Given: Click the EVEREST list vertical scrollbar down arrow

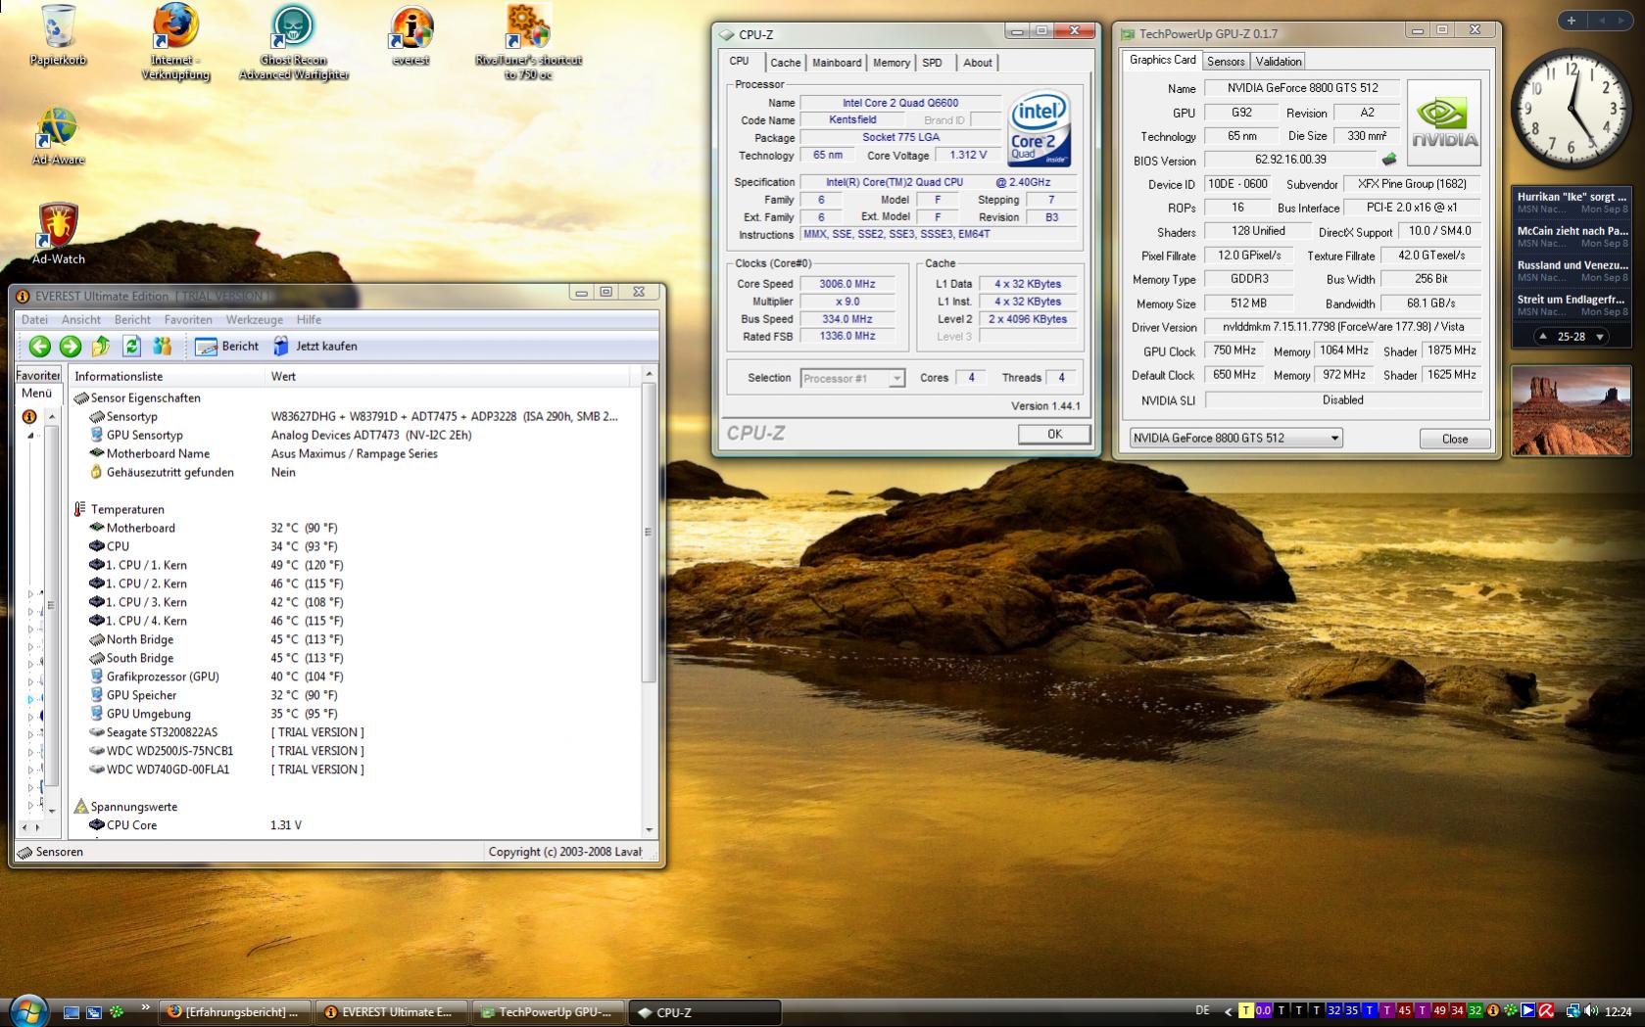Looking at the screenshot, I should (x=648, y=829).
